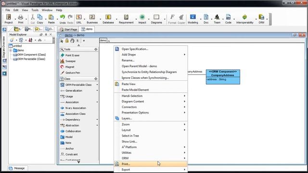The image size is (308, 173).
Task: Toggle the hand pan tool
Action: coord(72,40)
